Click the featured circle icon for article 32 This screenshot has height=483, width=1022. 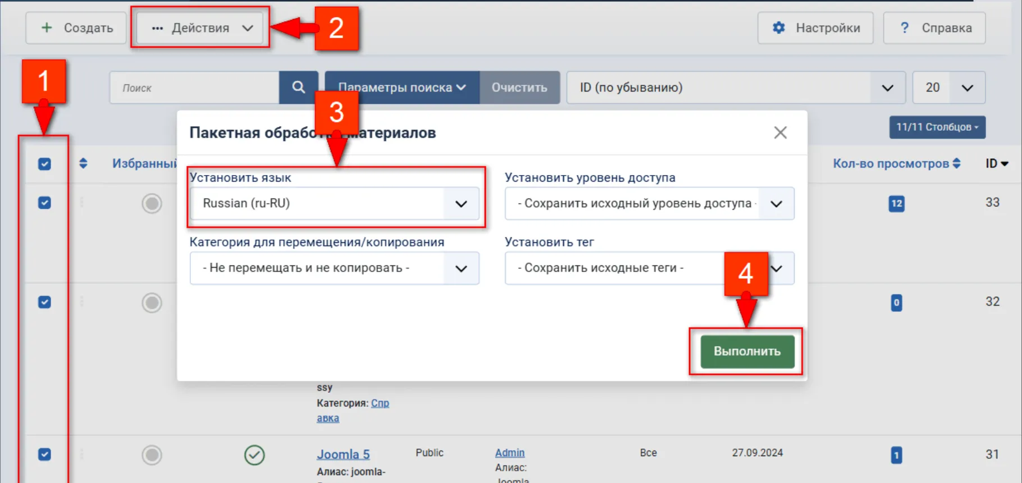coord(152,303)
